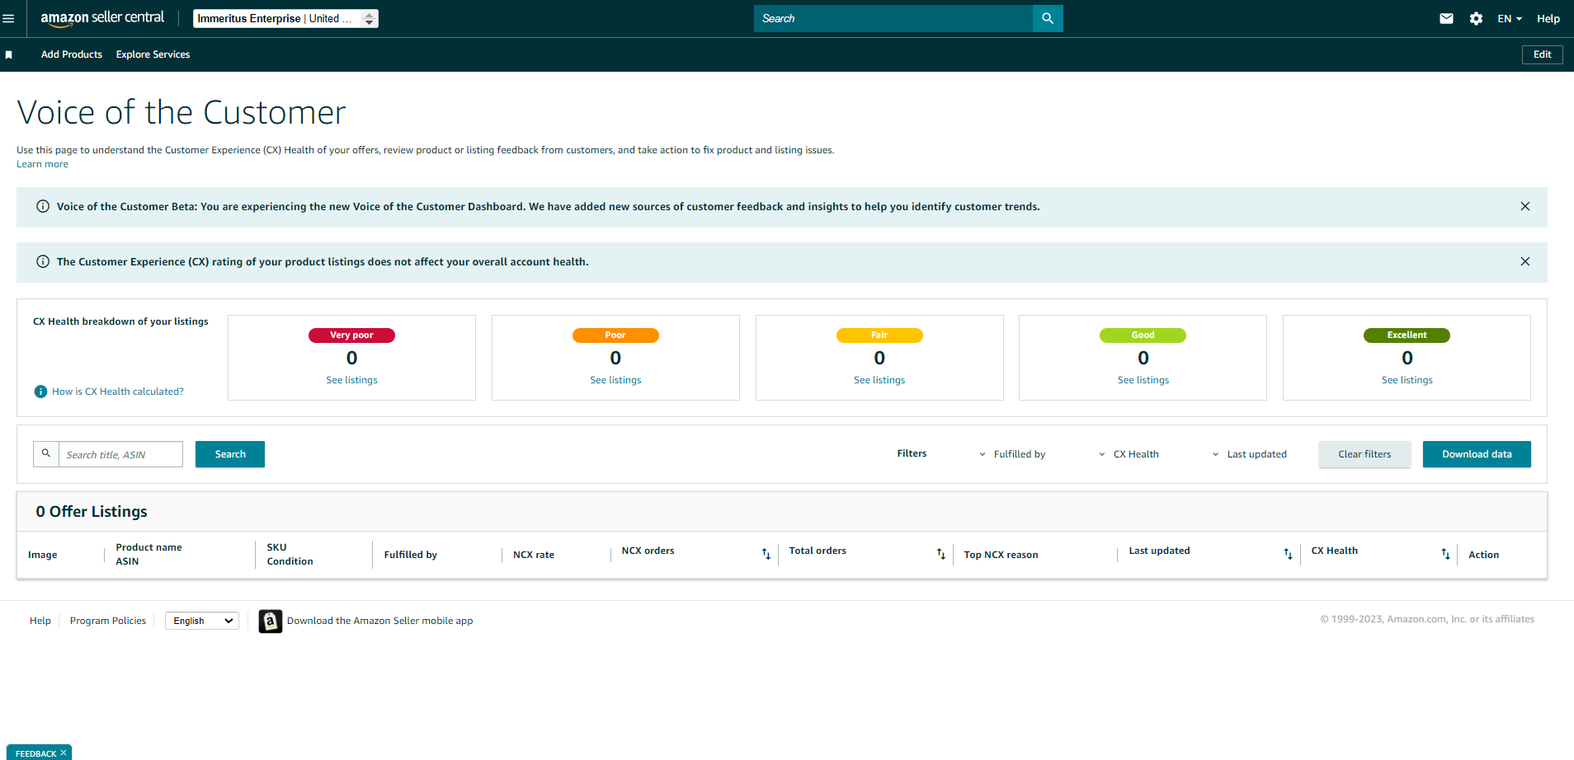Dismiss the Voice of the Customer Beta banner

pos(1525,206)
